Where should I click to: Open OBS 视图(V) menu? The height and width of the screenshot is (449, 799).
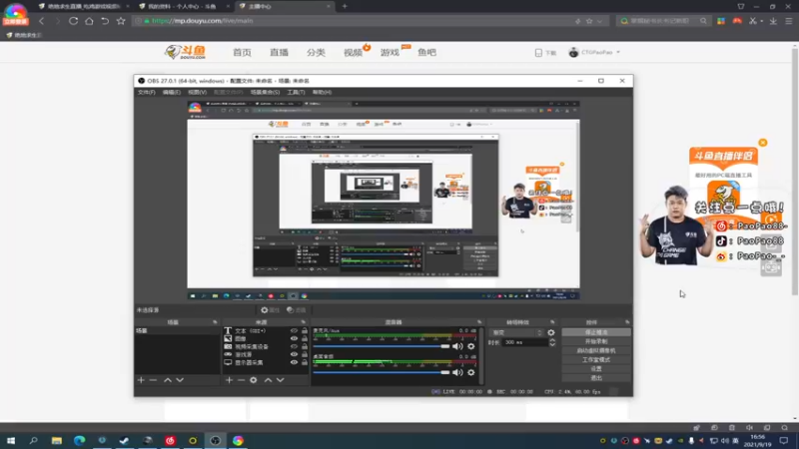click(197, 92)
